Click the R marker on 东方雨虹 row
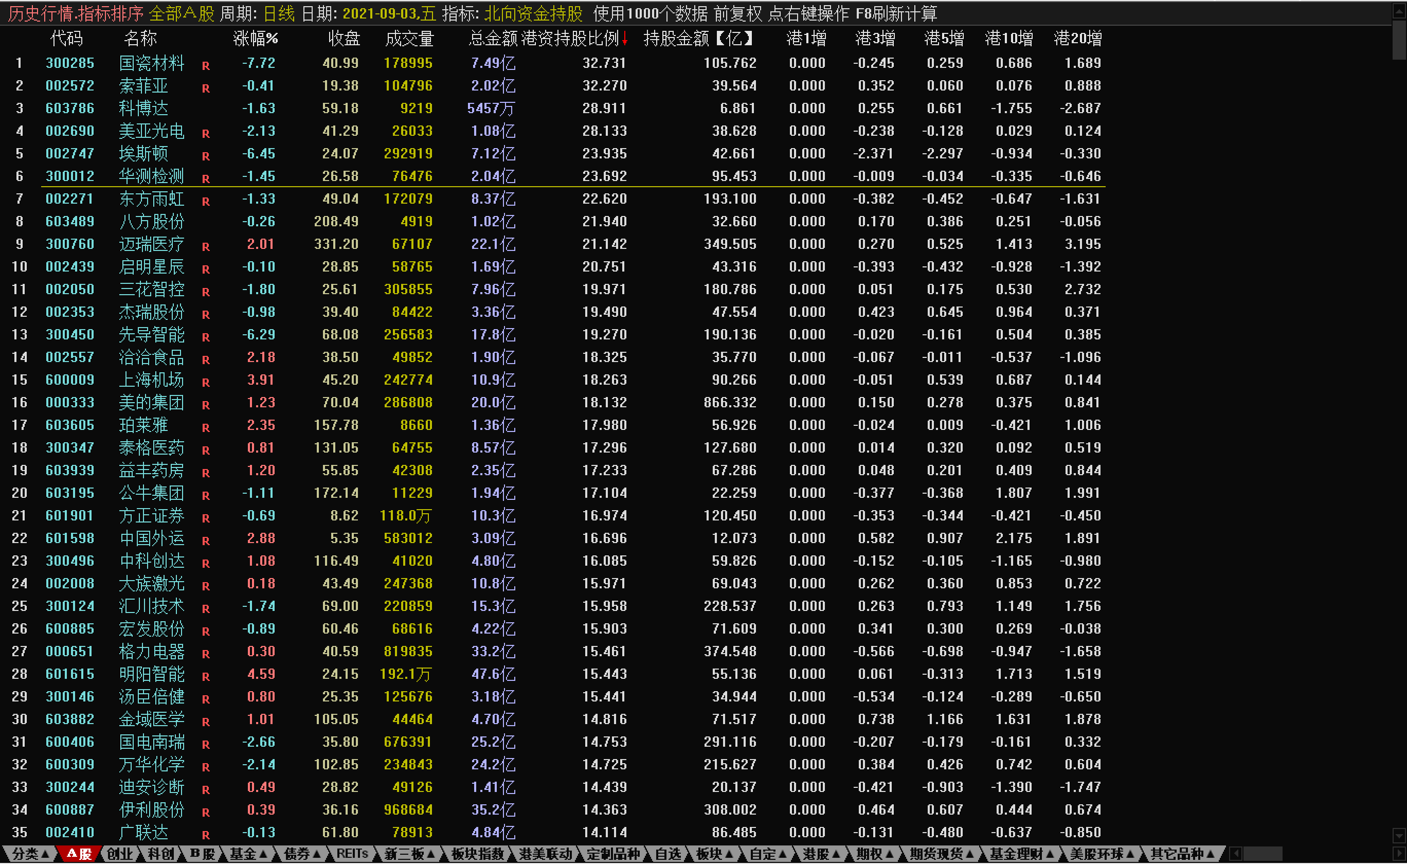The image size is (1407, 865). [206, 202]
